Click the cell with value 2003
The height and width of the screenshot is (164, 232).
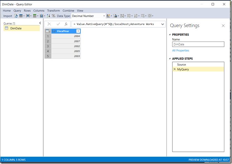coord(66,56)
